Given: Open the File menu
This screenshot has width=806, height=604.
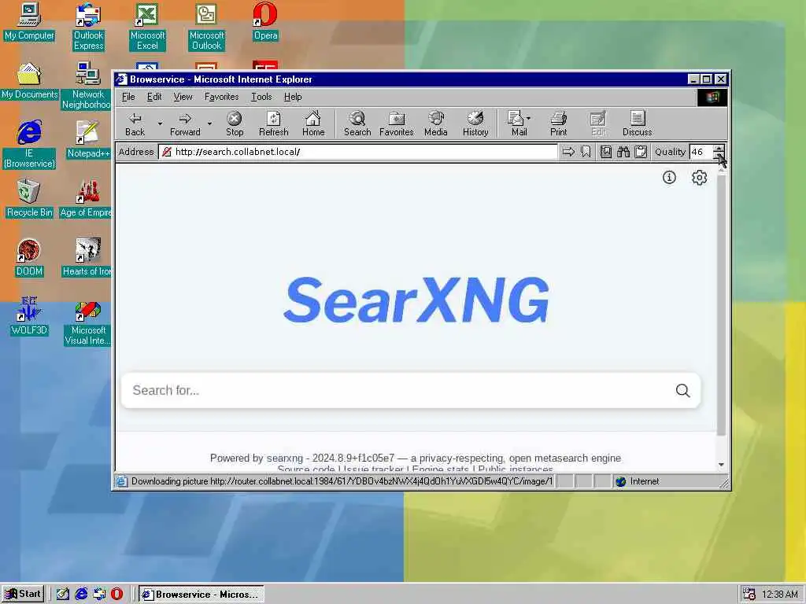Looking at the screenshot, I should (x=128, y=97).
